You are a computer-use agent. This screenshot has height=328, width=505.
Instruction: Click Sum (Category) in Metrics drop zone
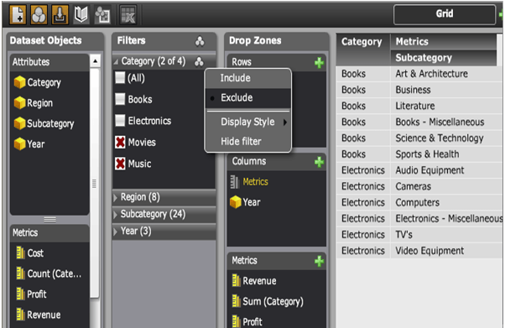tap(268, 302)
